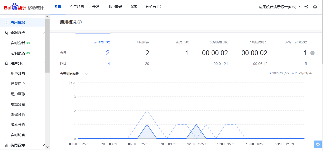
Task: Click the 使用行为 chart icon in sidebar
Action: 6,145
